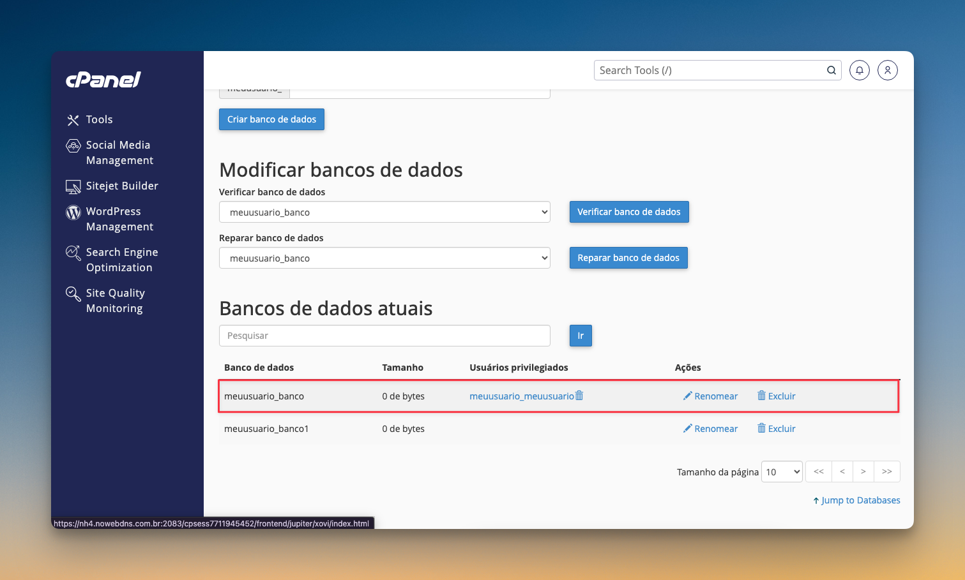Go to the last page with >> button
965x580 pixels.
point(886,472)
